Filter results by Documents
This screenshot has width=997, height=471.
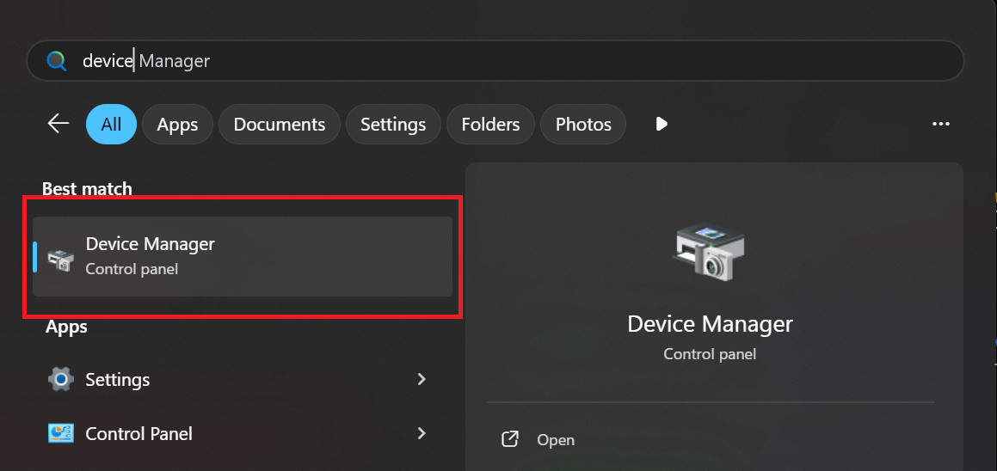pyautogui.click(x=280, y=125)
